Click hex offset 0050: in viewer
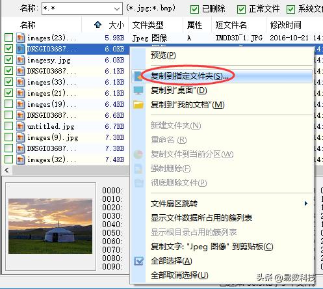The width and height of the screenshot is (323, 289). point(112,233)
